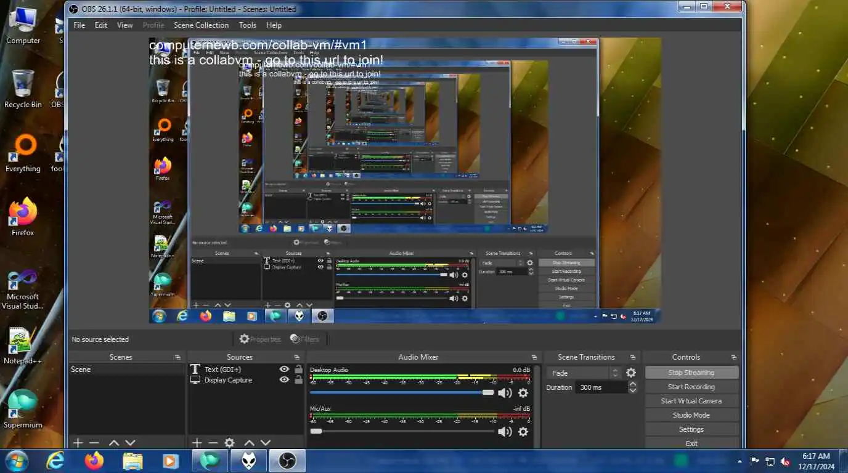Image resolution: width=848 pixels, height=473 pixels.
Task: Open OBS Settings from Controls
Action: point(691,429)
